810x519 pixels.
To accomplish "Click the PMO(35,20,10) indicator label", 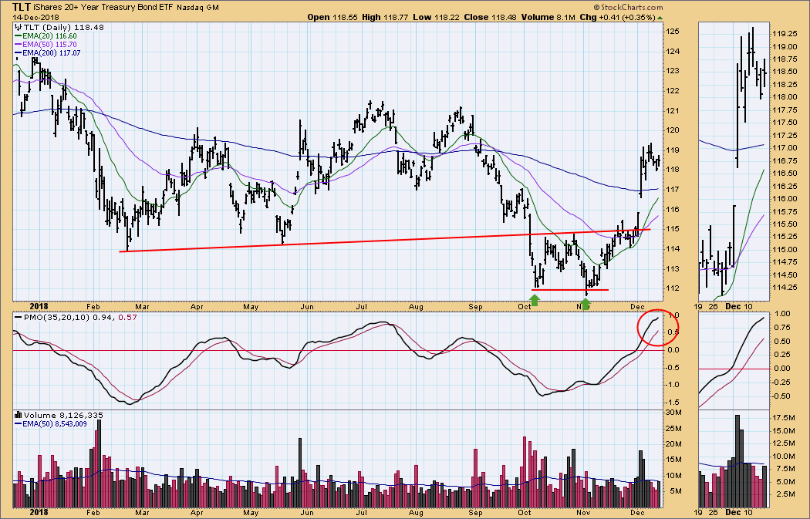I will 56,317.
